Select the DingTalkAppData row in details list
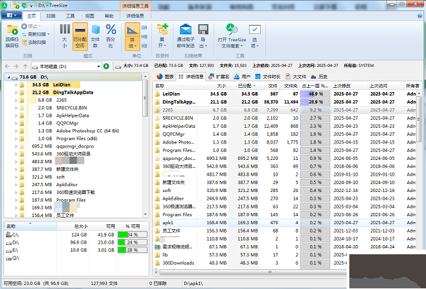The height and width of the screenshot is (289, 426). (179, 102)
